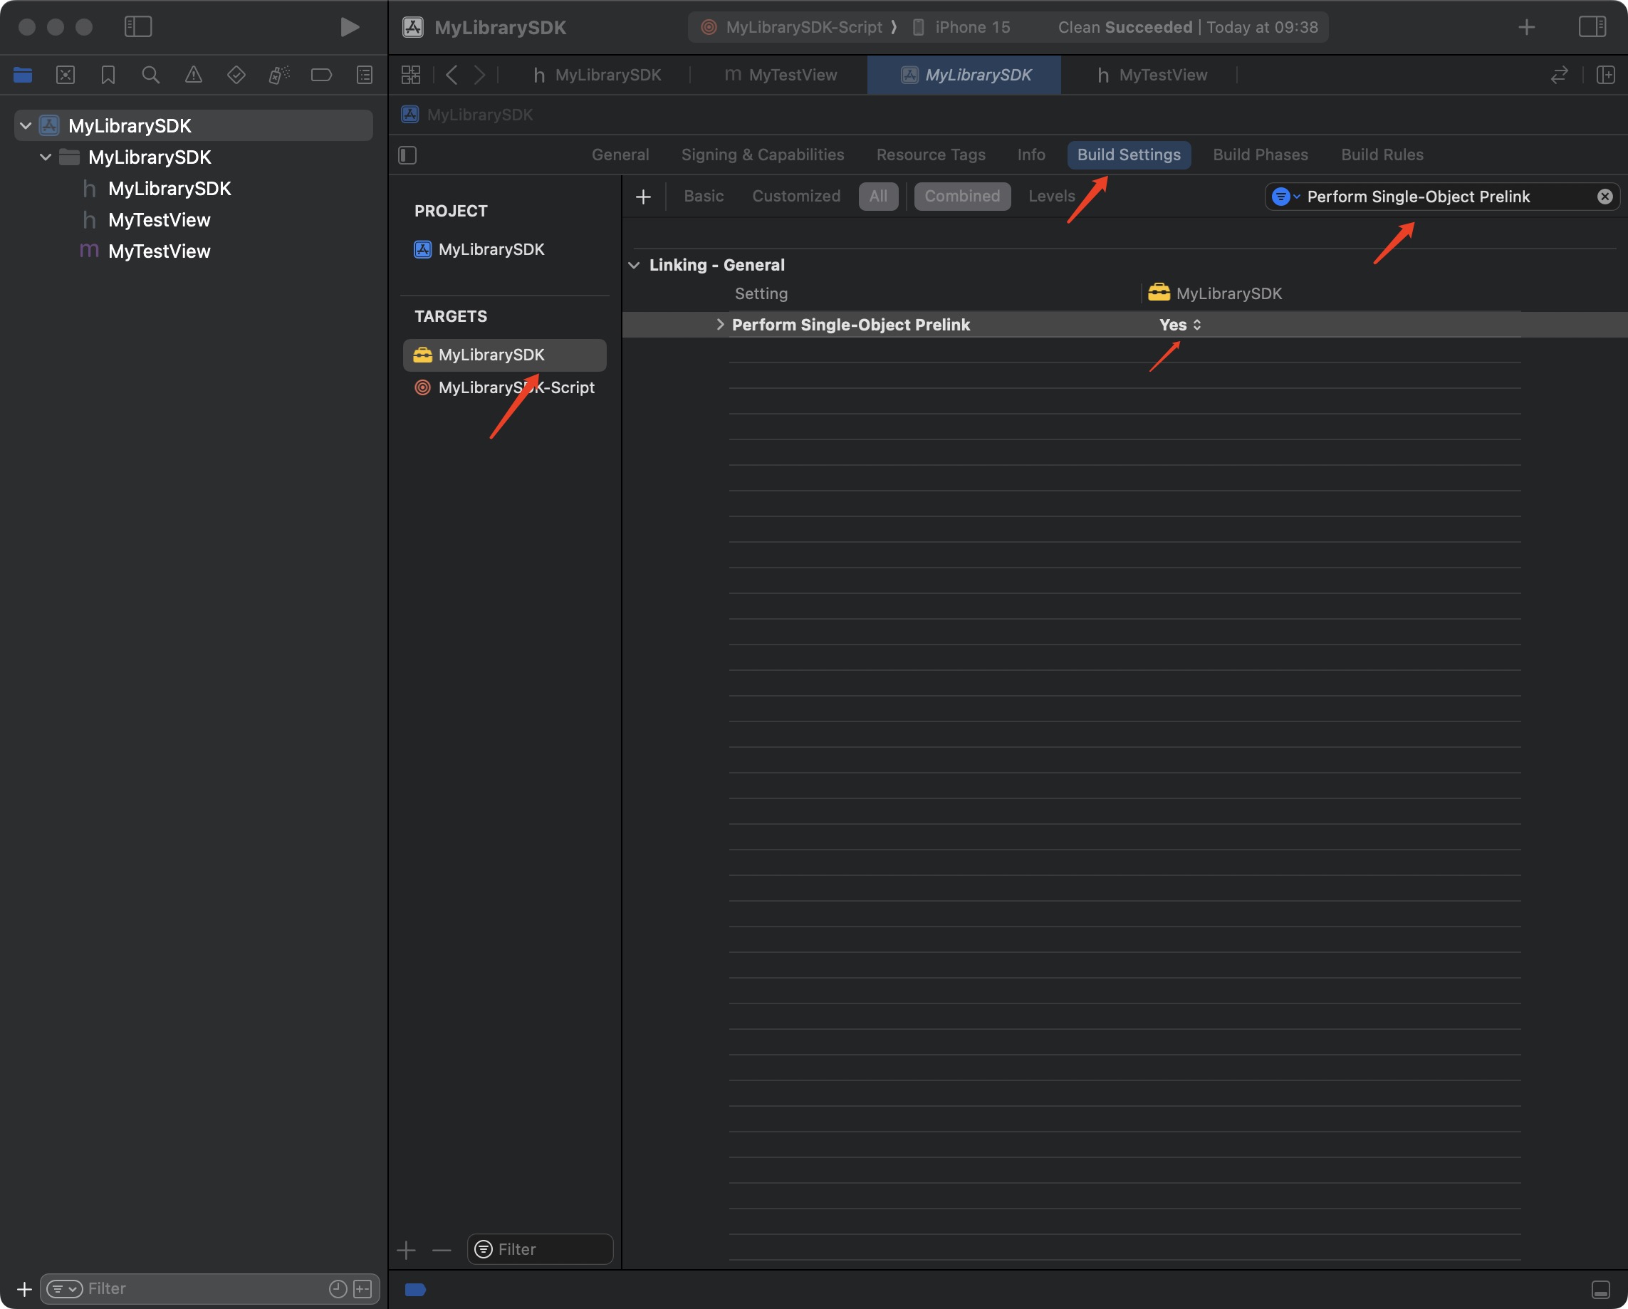The height and width of the screenshot is (1309, 1628).
Task: Toggle the right inspector panel
Action: 1592,27
